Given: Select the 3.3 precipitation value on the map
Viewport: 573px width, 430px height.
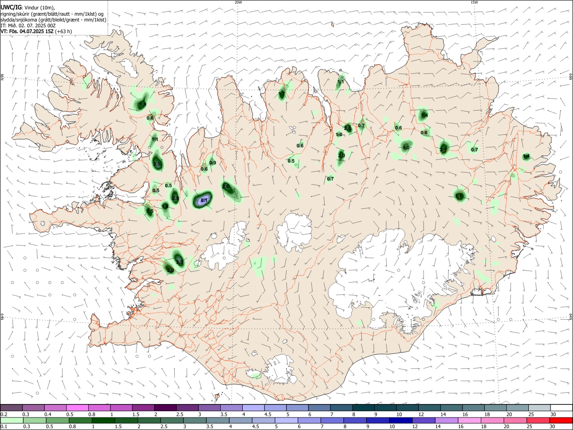Looking at the screenshot, I should (x=180, y=262).
